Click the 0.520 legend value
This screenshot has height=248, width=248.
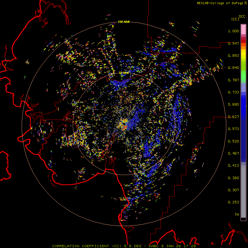click(x=233, y=141)
